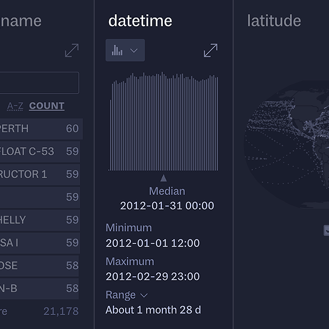
Task: Open the datetime chart type dropdown
Action: click(125, 50)
